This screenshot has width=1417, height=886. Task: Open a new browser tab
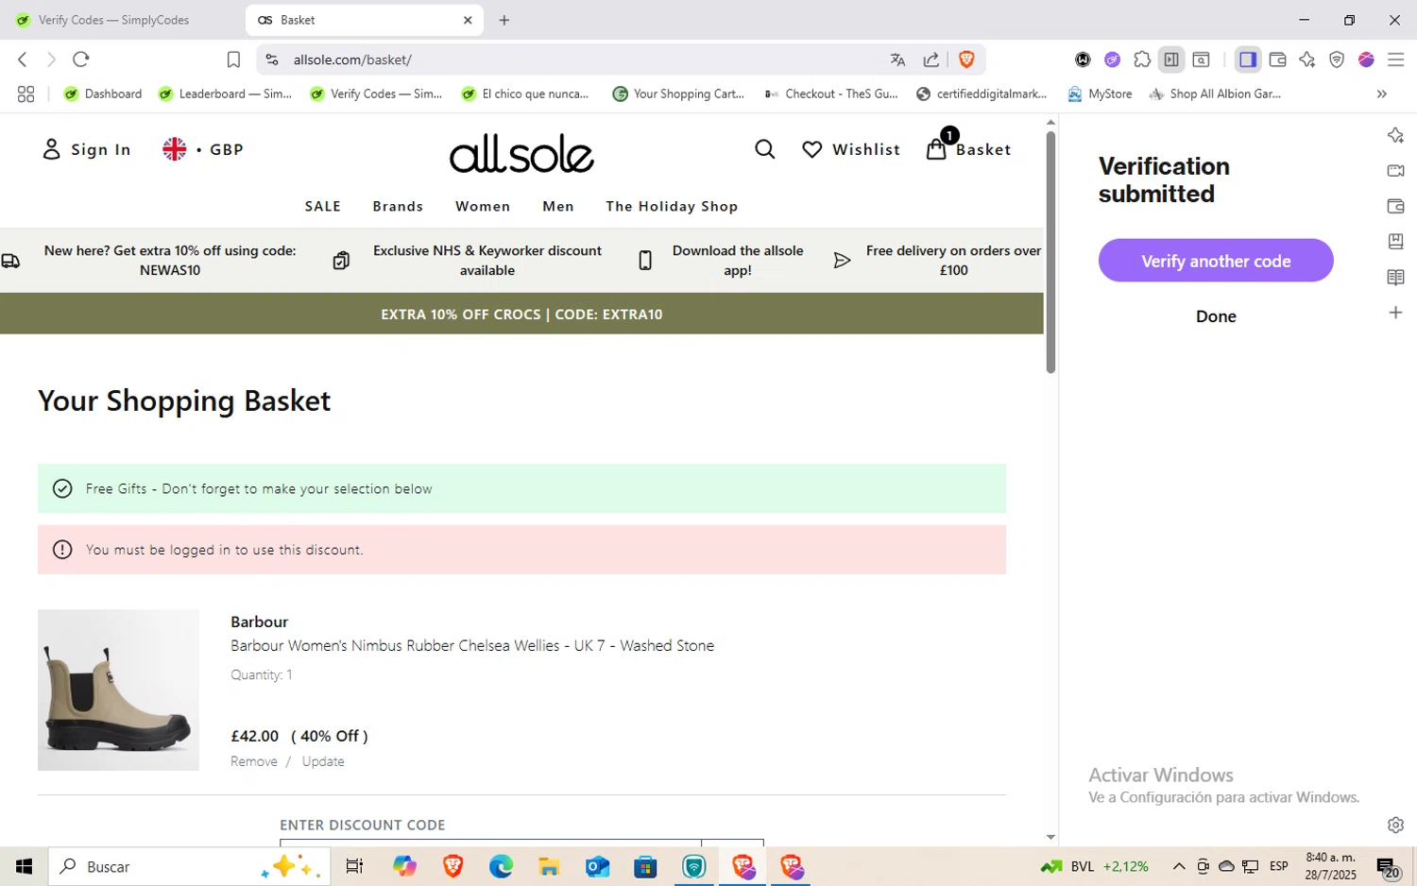tap(504, 20)
